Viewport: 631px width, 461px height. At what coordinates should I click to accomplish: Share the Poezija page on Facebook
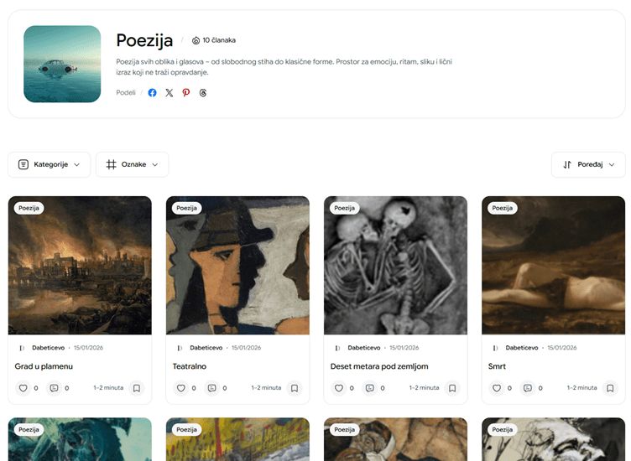152,93
